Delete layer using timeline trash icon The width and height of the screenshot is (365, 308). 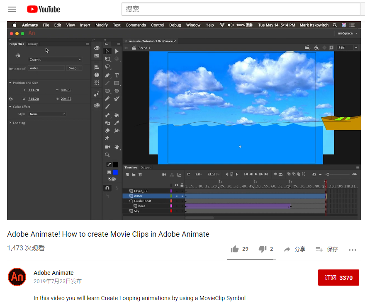140,175
